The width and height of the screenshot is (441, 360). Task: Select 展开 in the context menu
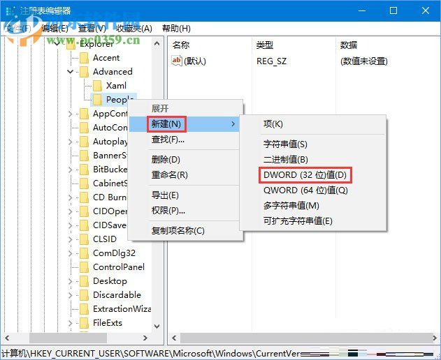coord(160,108)
